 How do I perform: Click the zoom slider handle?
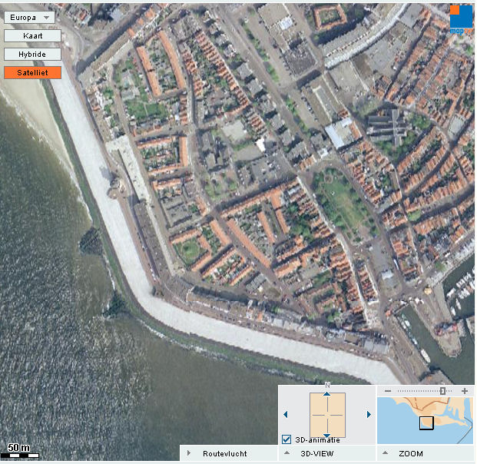point(442,391)
